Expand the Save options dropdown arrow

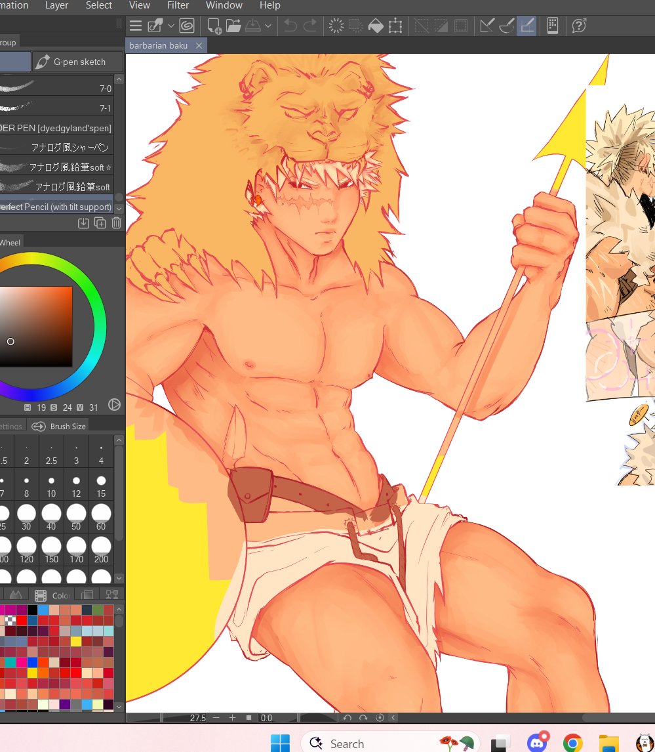pos(268,26)
